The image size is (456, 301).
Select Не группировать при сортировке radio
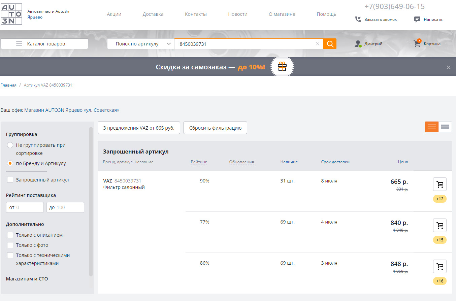tap(10, 145)
